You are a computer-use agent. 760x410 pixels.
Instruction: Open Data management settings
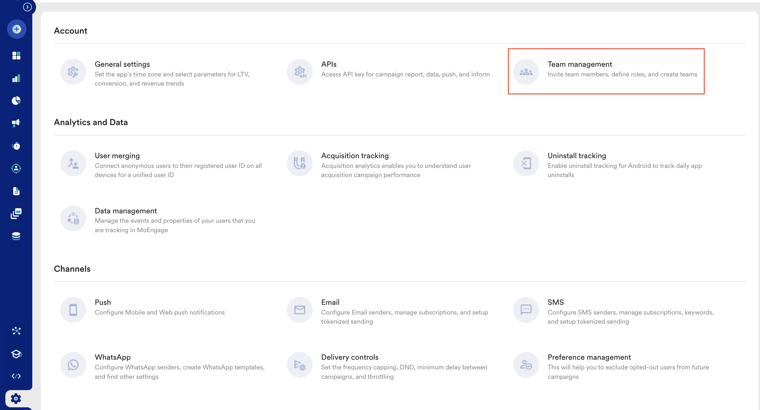coord(126,211)
